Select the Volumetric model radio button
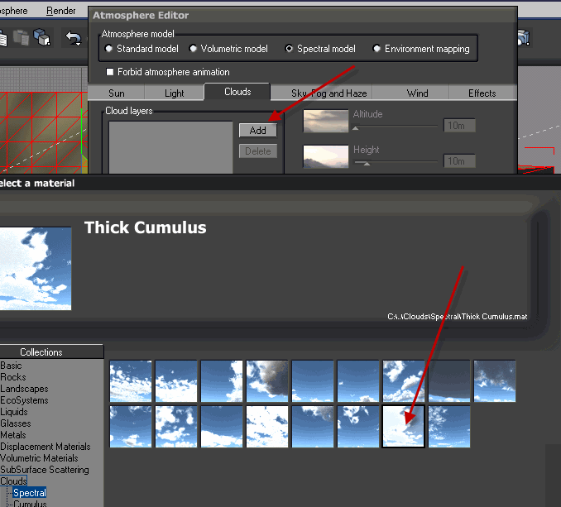561x507 pixels. 193,48
